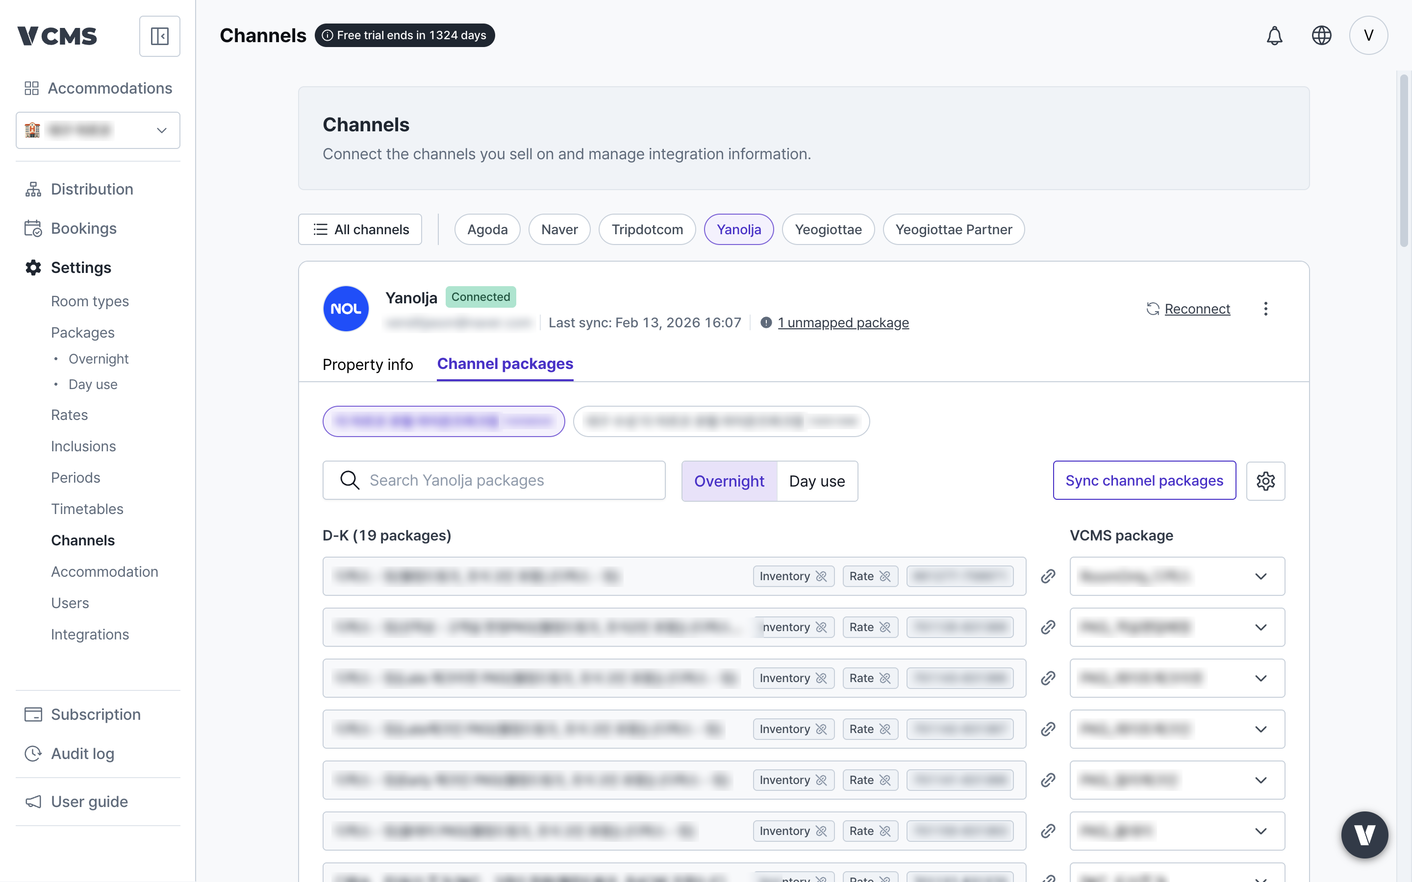Toggle Inventory sync in fourth package row
The height and width of the screenshot is (882, 1412).
pyautogui.click(x=794, y=729)
